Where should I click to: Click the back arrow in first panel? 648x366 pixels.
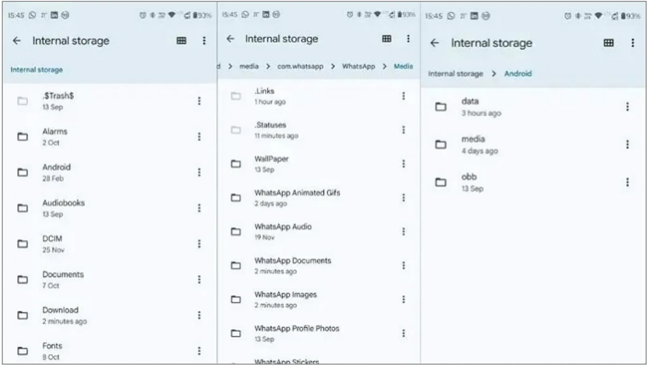pos(17,40)
